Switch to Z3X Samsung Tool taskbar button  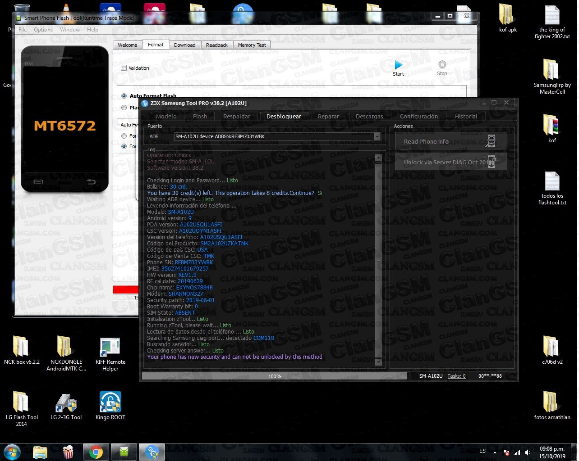click(x=152, y=452)
